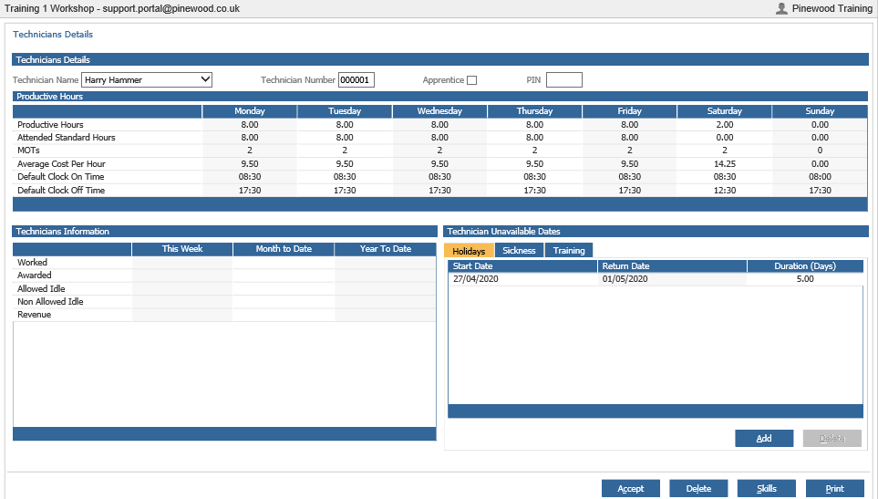Select the Holidays tab
This screenshot has height=499, width=878.
click(x=469, y=251)
